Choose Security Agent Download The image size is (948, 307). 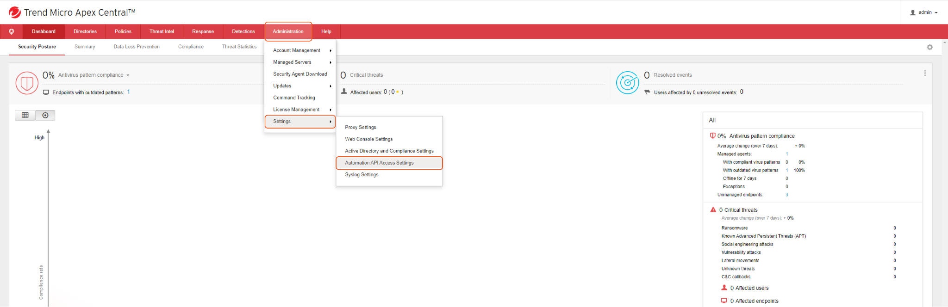tap(300, 74)
